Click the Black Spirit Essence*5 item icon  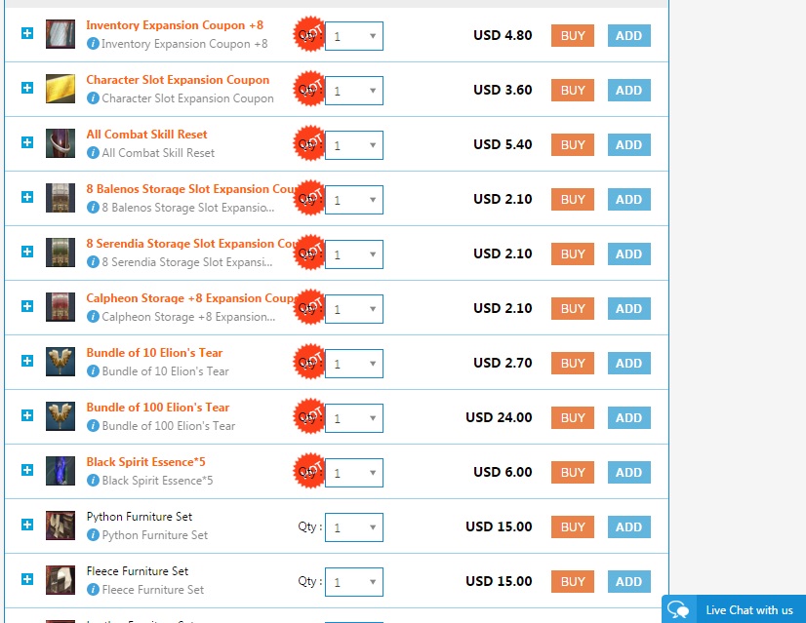[60, 471]
